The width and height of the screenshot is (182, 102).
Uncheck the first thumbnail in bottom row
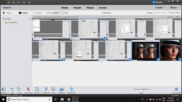[64, 59]
